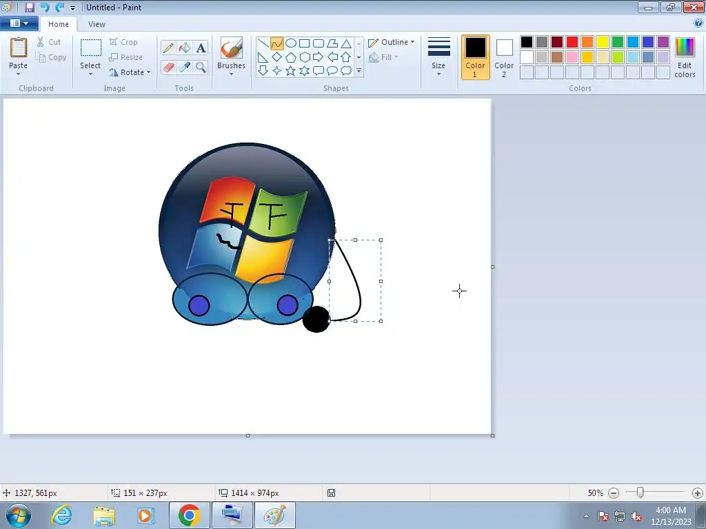The image size is (706, 529).
Task: Activate the Color 2 selector
Action: coord(504,57)
